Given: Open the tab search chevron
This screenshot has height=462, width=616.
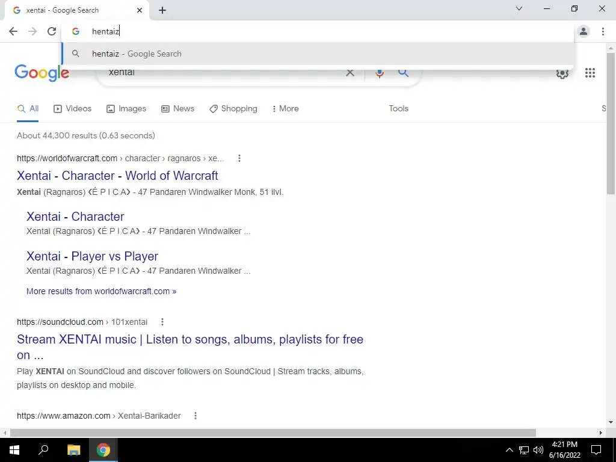Looking at the screenshot, I should 519,8.
